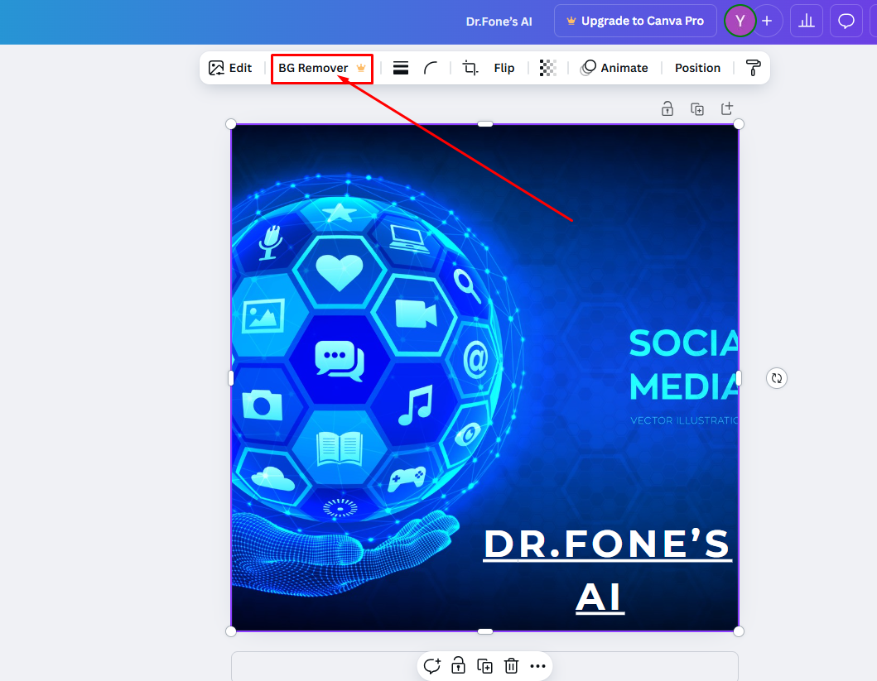This screenshot has width=877, height=681.
Task: Open the analytics bar chart icon
Action: [806, 22]
